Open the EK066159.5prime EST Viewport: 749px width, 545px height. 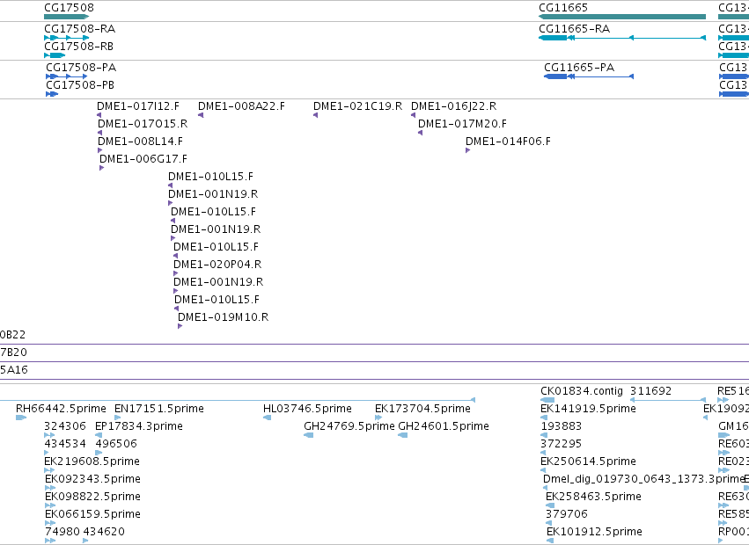click(92, 514)
